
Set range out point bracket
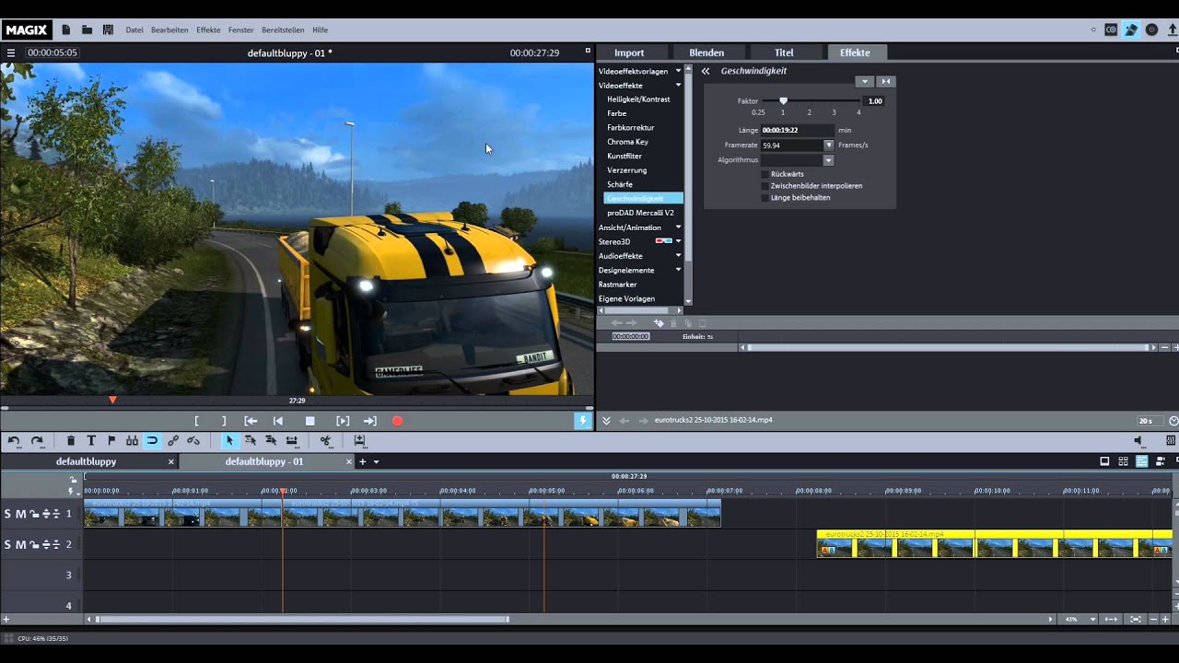coord(224,421)
